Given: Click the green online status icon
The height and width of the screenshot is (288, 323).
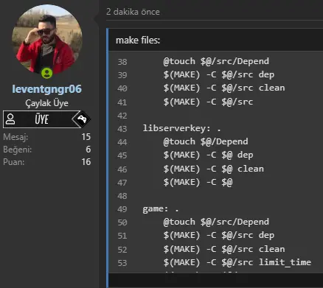Looking at the screenshot, I should click(x=46, y=73).
